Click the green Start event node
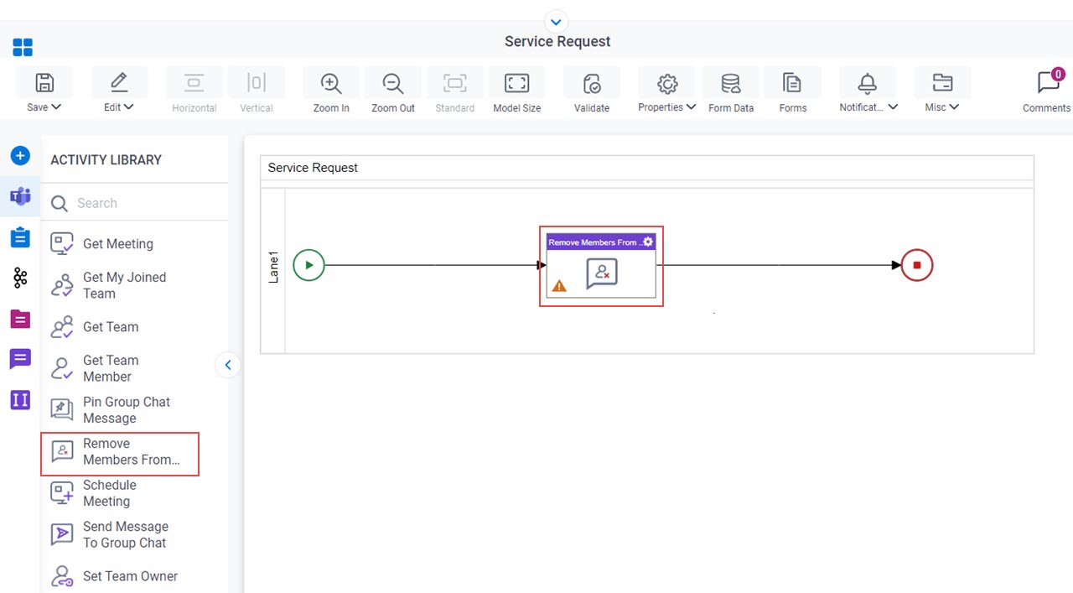The width and height of the screenshot is (1073, 593). [x=309, y=265]
